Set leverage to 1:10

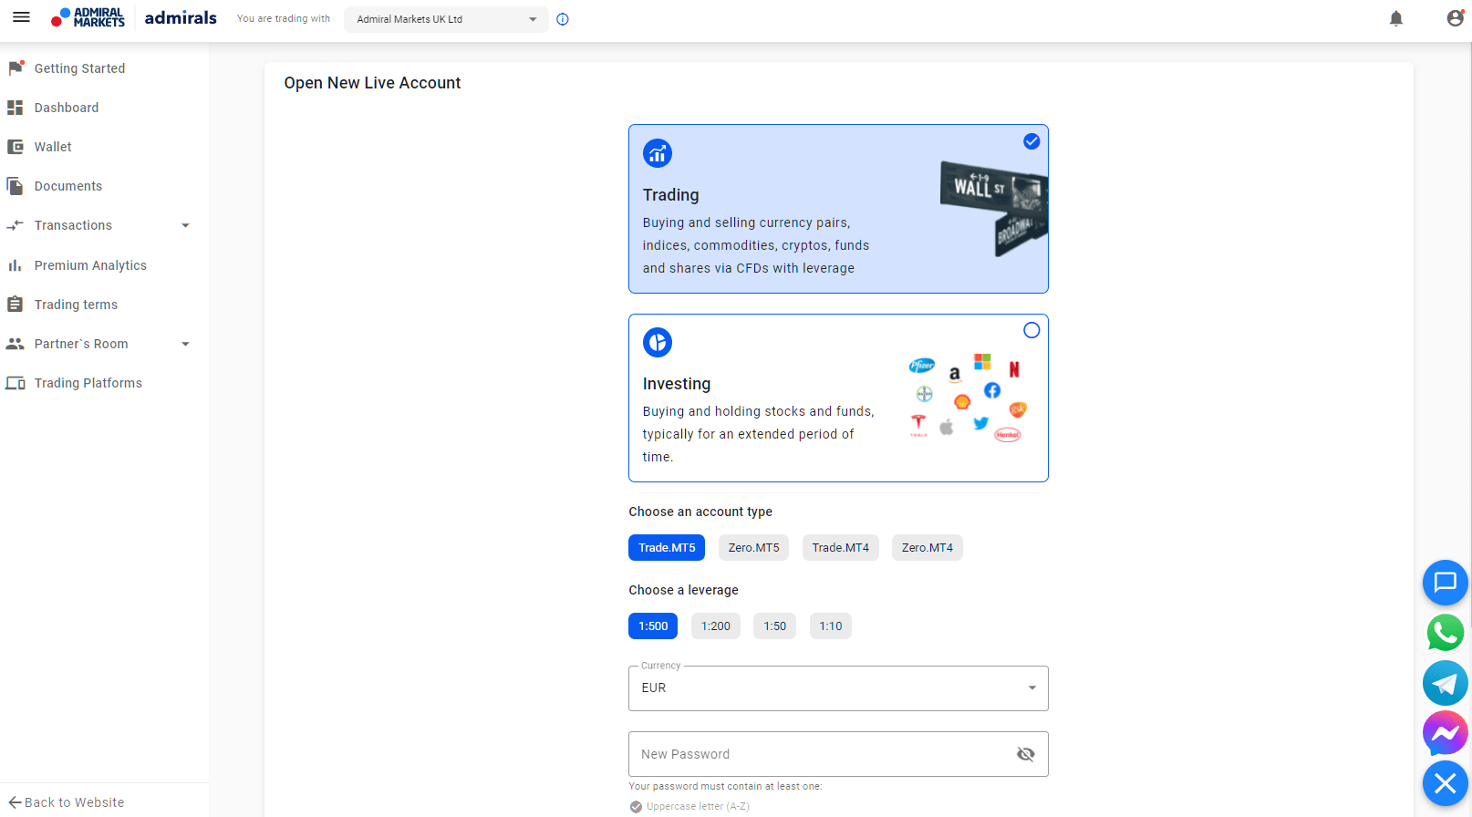(831, 626)
